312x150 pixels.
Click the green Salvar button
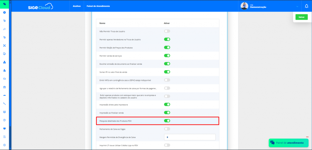click(301, 17)
